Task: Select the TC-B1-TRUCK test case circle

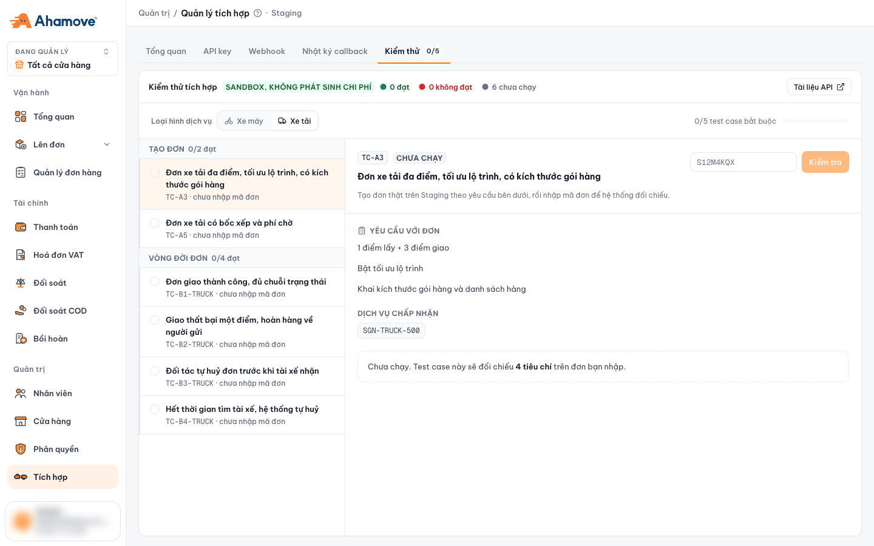Action: (x=155, y=281)
